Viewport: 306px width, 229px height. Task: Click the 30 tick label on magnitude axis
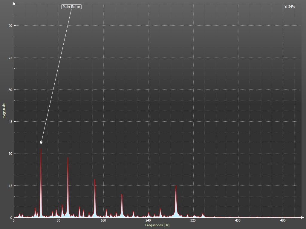pos(10,154)
